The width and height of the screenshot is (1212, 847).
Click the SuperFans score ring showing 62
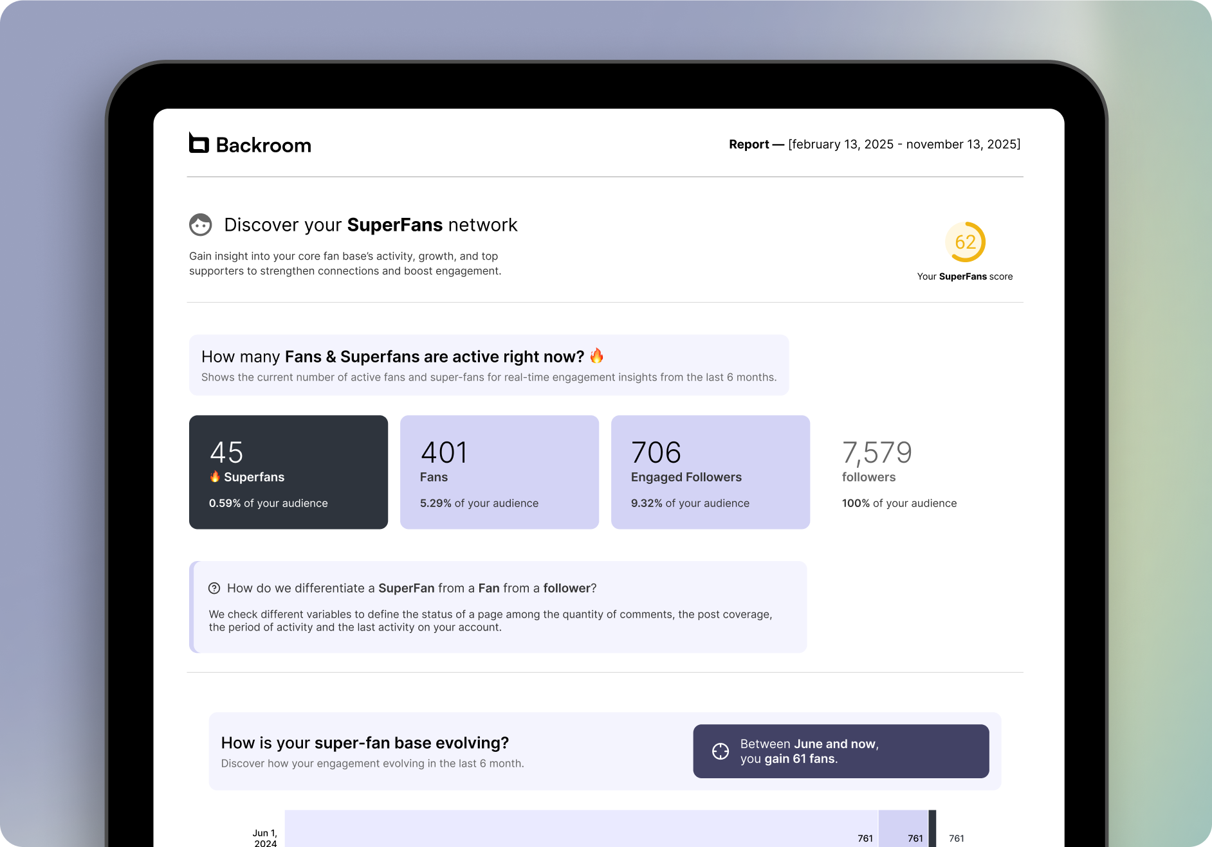pos(965,242)
